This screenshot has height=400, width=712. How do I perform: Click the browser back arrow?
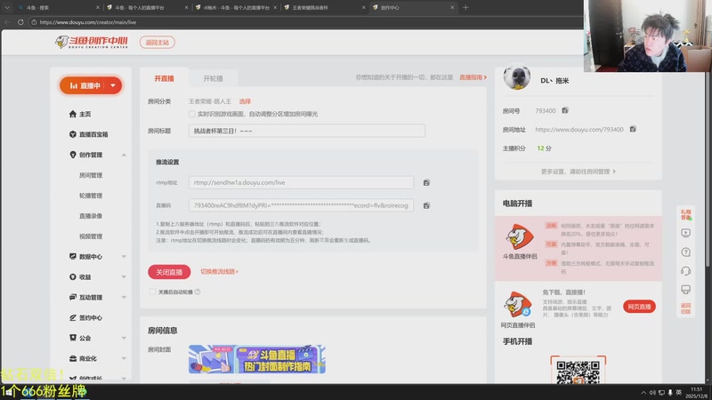7,21
